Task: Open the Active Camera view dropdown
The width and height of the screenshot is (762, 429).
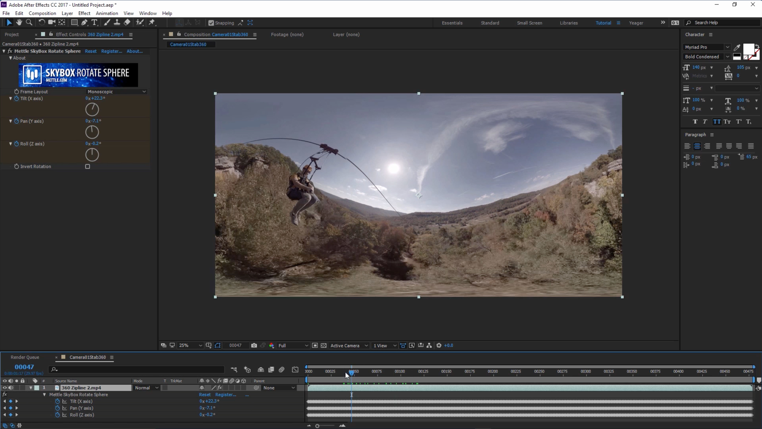Action: click(349, 345)
